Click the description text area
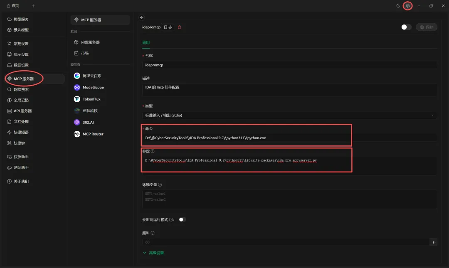 tap(289, 90)
